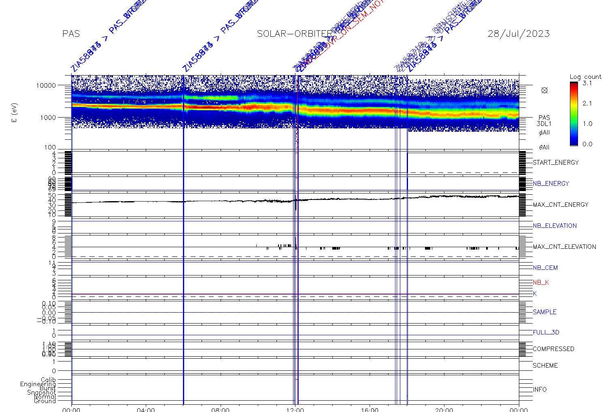Image resolution: width=612 pixels, height=412 pixels.
Task: Click the Burst mode row label
Action: click(x=48, y=388)
